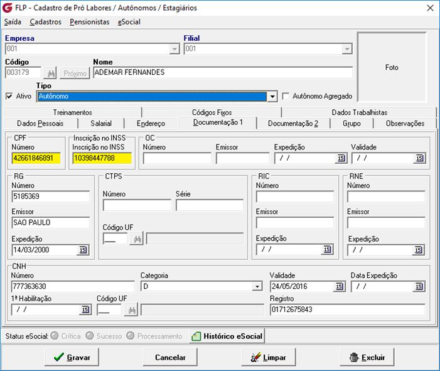Switch to the Documentação 2 tab

click(293, 124)
